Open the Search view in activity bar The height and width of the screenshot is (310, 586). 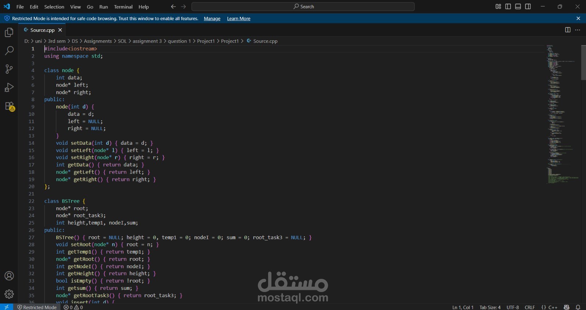(9, 51)
